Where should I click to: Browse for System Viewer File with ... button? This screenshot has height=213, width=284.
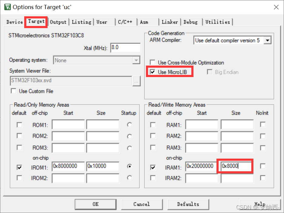point(136,81)
